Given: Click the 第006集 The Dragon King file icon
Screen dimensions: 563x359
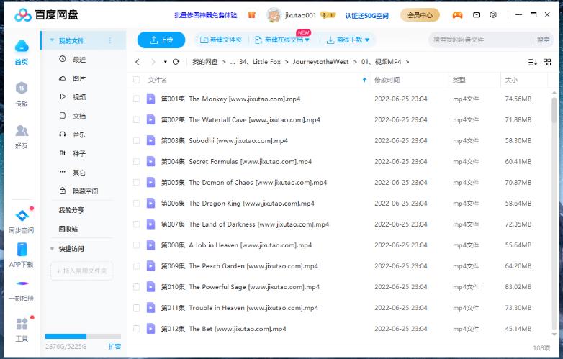Looking at the screenshot, I should click(150, 204).
